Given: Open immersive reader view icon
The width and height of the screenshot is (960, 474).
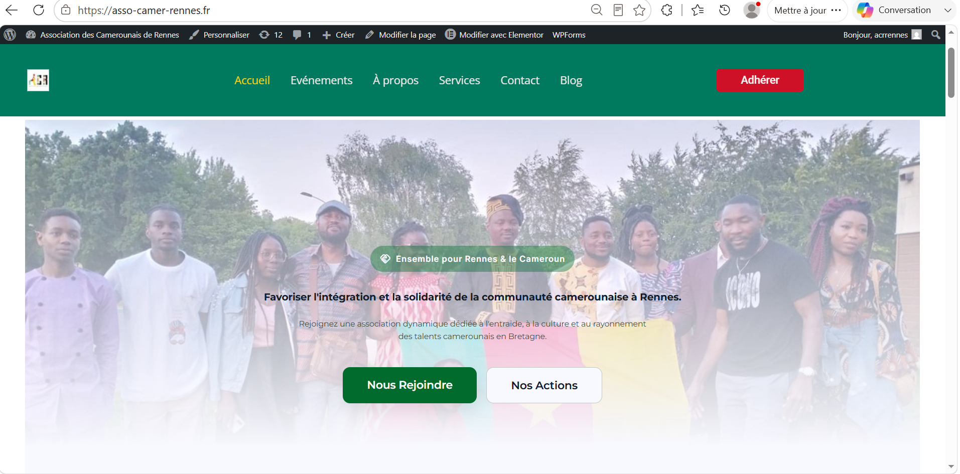Looking at the screenshot, I should (618, 10).
